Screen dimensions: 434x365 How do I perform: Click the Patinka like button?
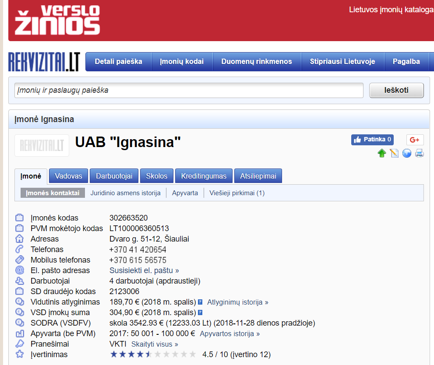372,140
